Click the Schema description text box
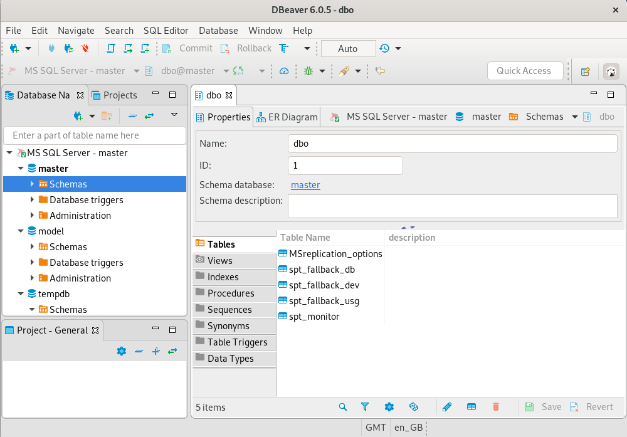 click(452, 206)
